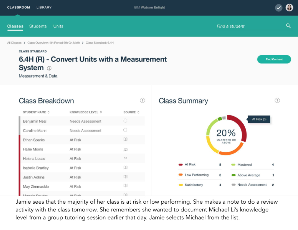The width and height of the screenshot is (298, 230).
Task: Select Needs Assessment legend entry
Action: pos(253,185)
